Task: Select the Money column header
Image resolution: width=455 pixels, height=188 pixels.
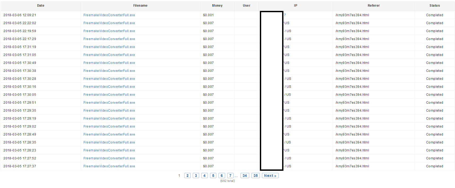Action: [217, 6]
